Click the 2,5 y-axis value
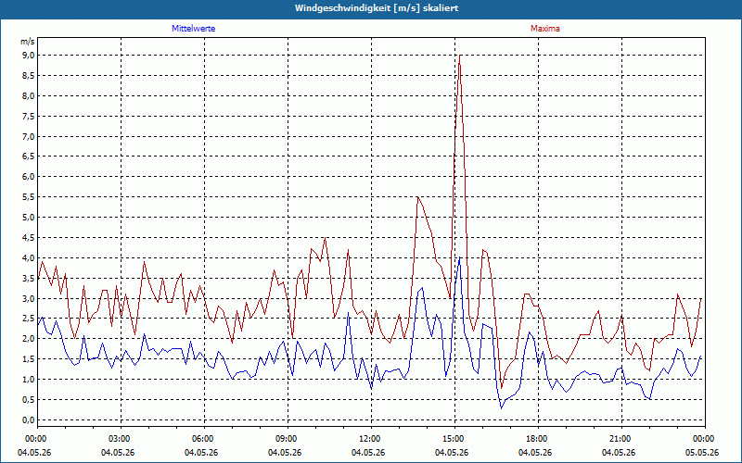The image size is (742, 463). tap(29, 319)
